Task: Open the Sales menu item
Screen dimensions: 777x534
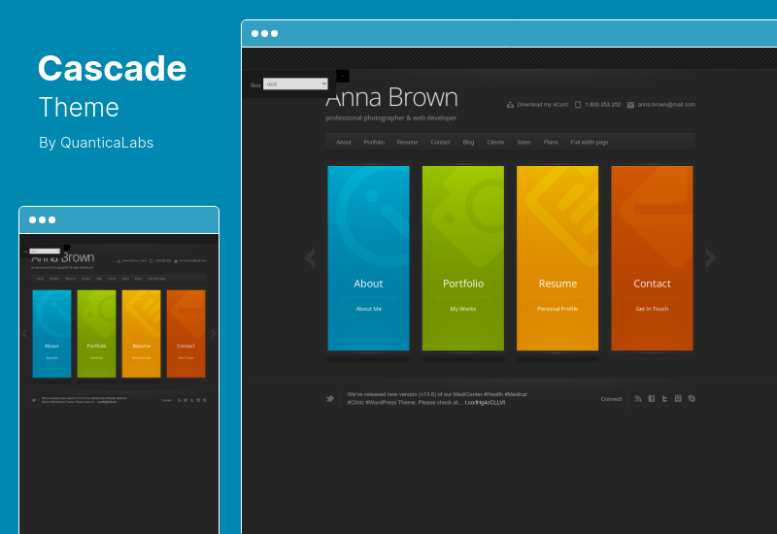Action: coord(524,142)
